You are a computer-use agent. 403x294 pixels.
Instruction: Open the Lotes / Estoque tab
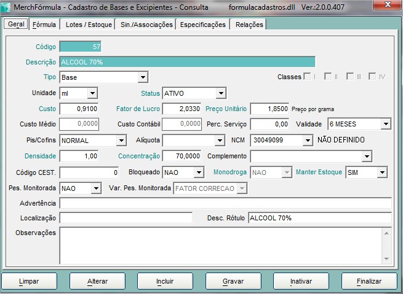pos(89,25)
